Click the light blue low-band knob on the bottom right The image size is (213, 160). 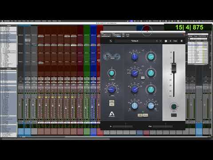point(151,106)
